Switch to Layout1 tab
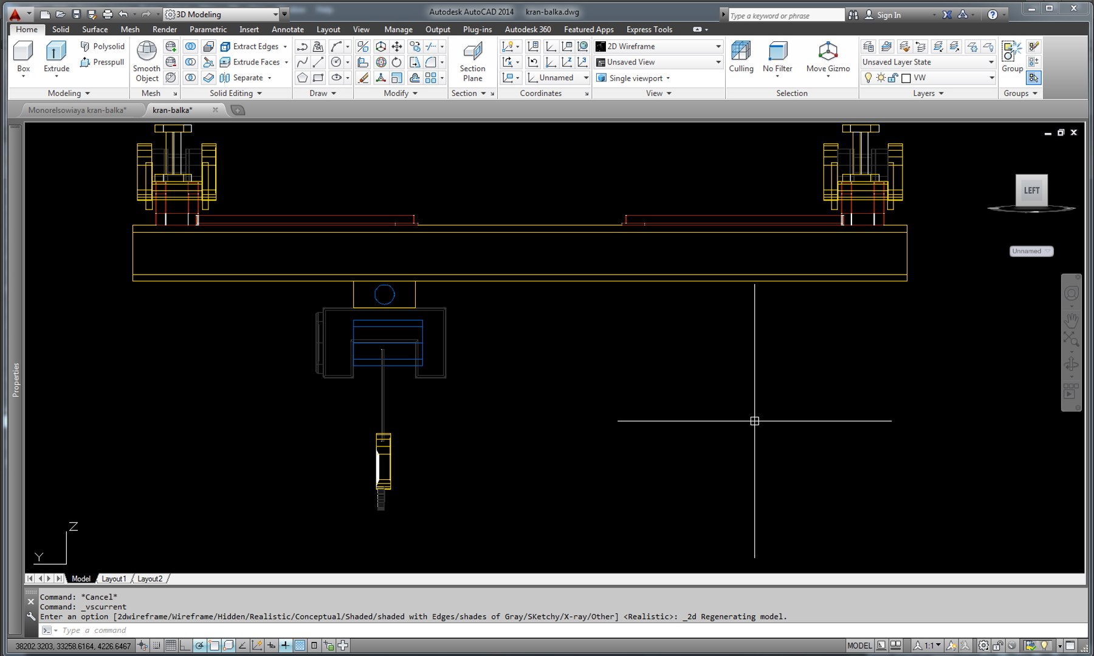 (114, 579)
